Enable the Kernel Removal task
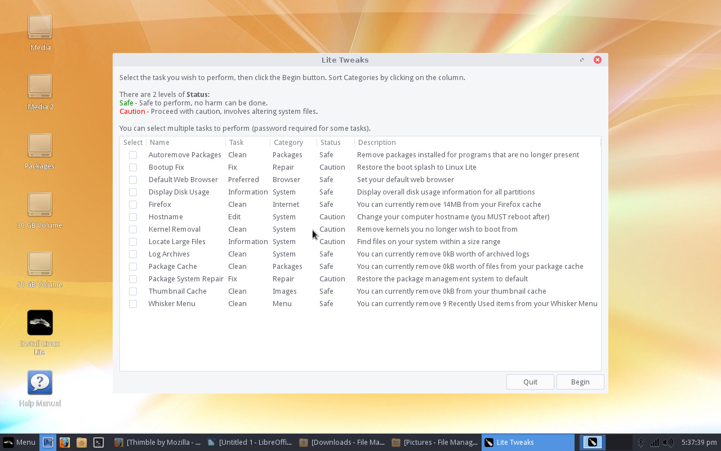The height and width of the screenshot is (451, 721). click(x=133, y=229)
